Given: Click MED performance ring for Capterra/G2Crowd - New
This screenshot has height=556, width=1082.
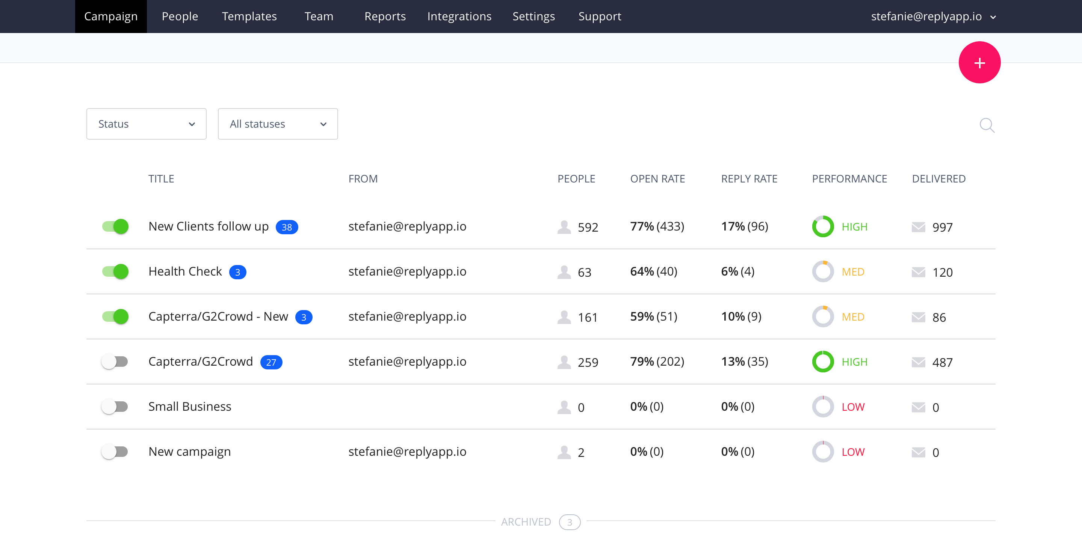Looking at the screenshot, I should (x=822, y=317).
